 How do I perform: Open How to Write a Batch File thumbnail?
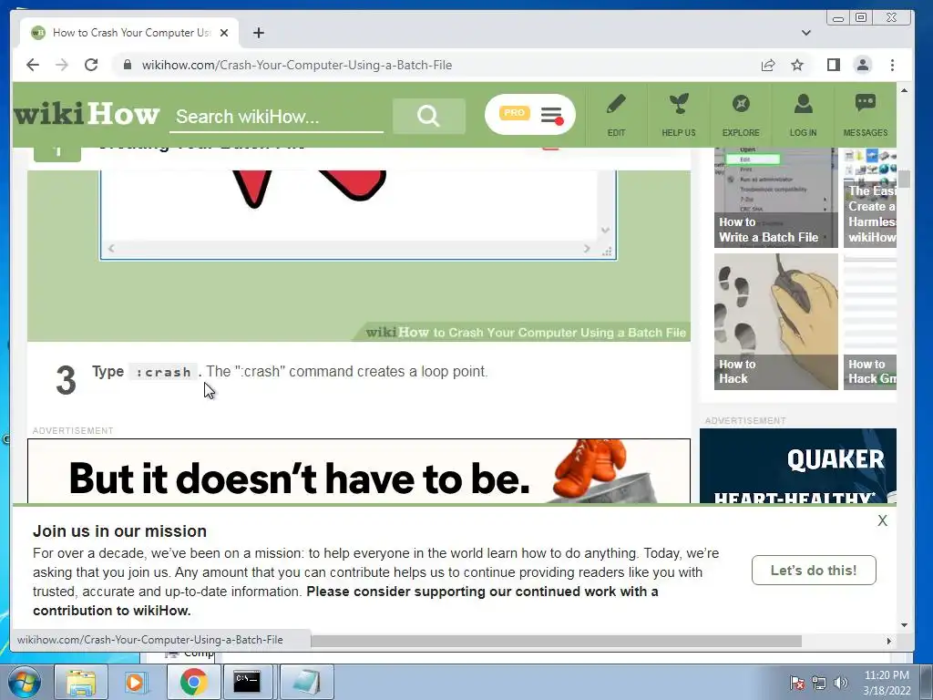coord(776,197)
